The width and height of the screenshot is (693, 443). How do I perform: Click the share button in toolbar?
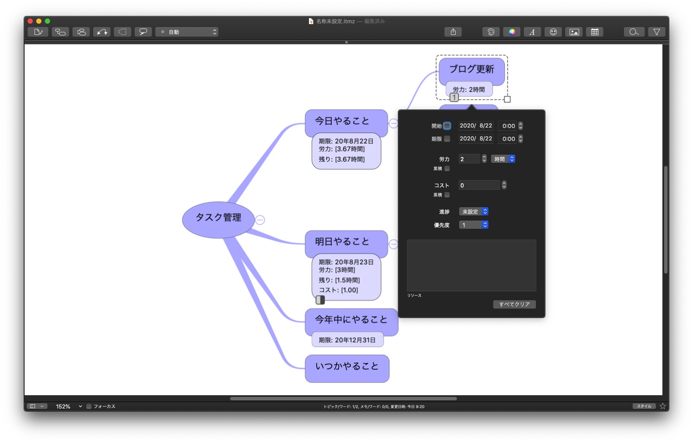(x=453, y=31)
